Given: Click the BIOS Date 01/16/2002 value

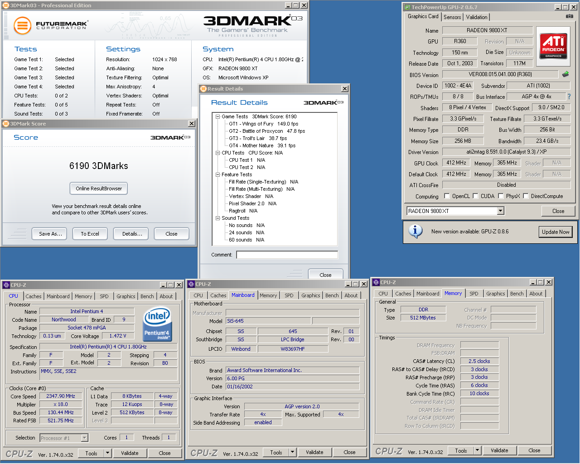Looking at the screenshot, I should [292, 387].
